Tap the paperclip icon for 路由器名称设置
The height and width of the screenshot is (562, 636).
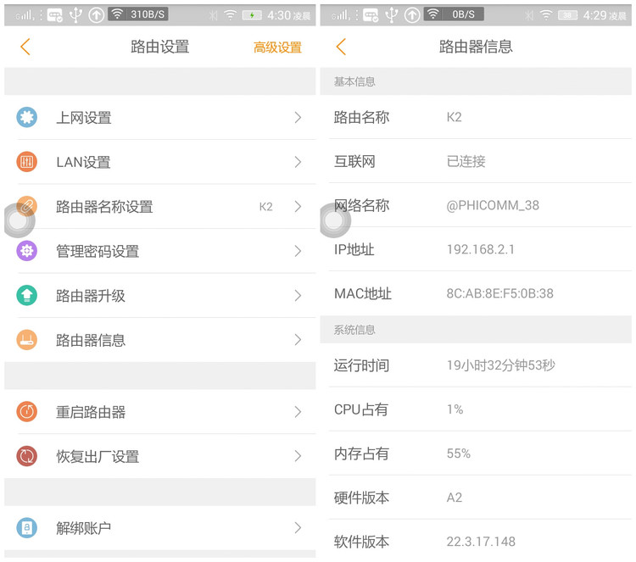27,206
